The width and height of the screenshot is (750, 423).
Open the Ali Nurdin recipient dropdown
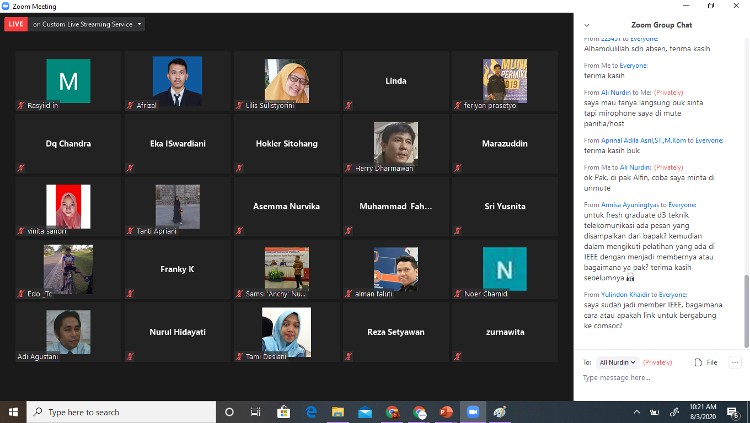coord(618,362)
